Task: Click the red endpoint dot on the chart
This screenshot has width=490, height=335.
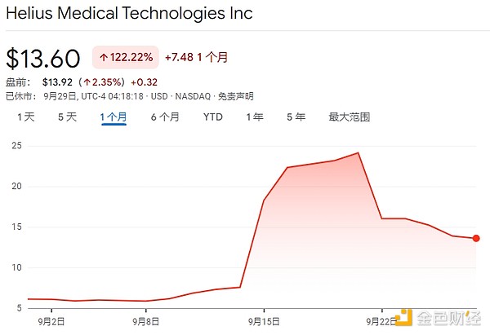Action: click(476, 238)
